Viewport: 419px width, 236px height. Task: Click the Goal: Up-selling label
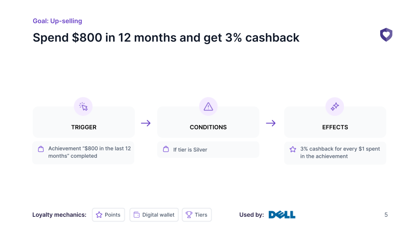click(58, 21)
